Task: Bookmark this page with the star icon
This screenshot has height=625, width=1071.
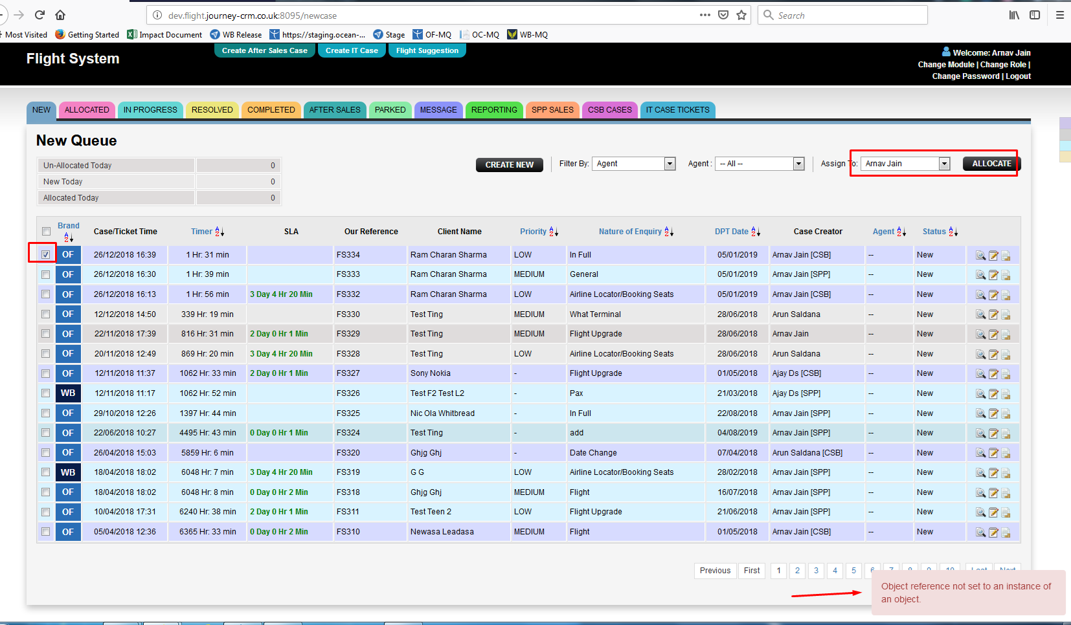Action: pyautogui.click(x=741, y=15)
